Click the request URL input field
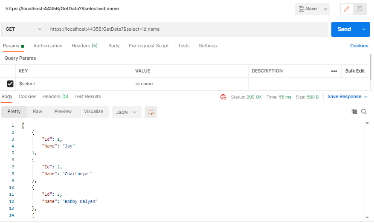Screen dimensions: 374x223 [187, 29]
